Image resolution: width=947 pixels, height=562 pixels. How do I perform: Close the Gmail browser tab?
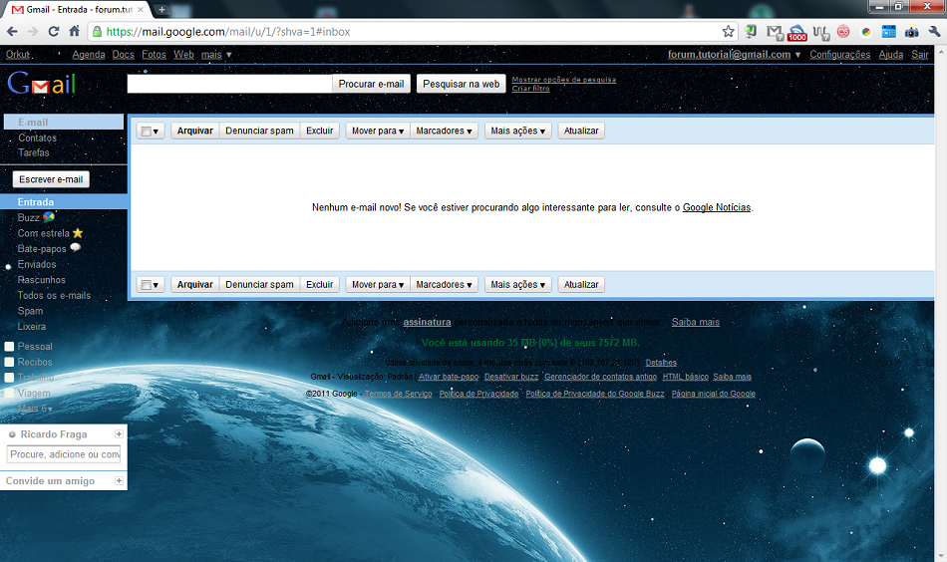click(141, 10)
